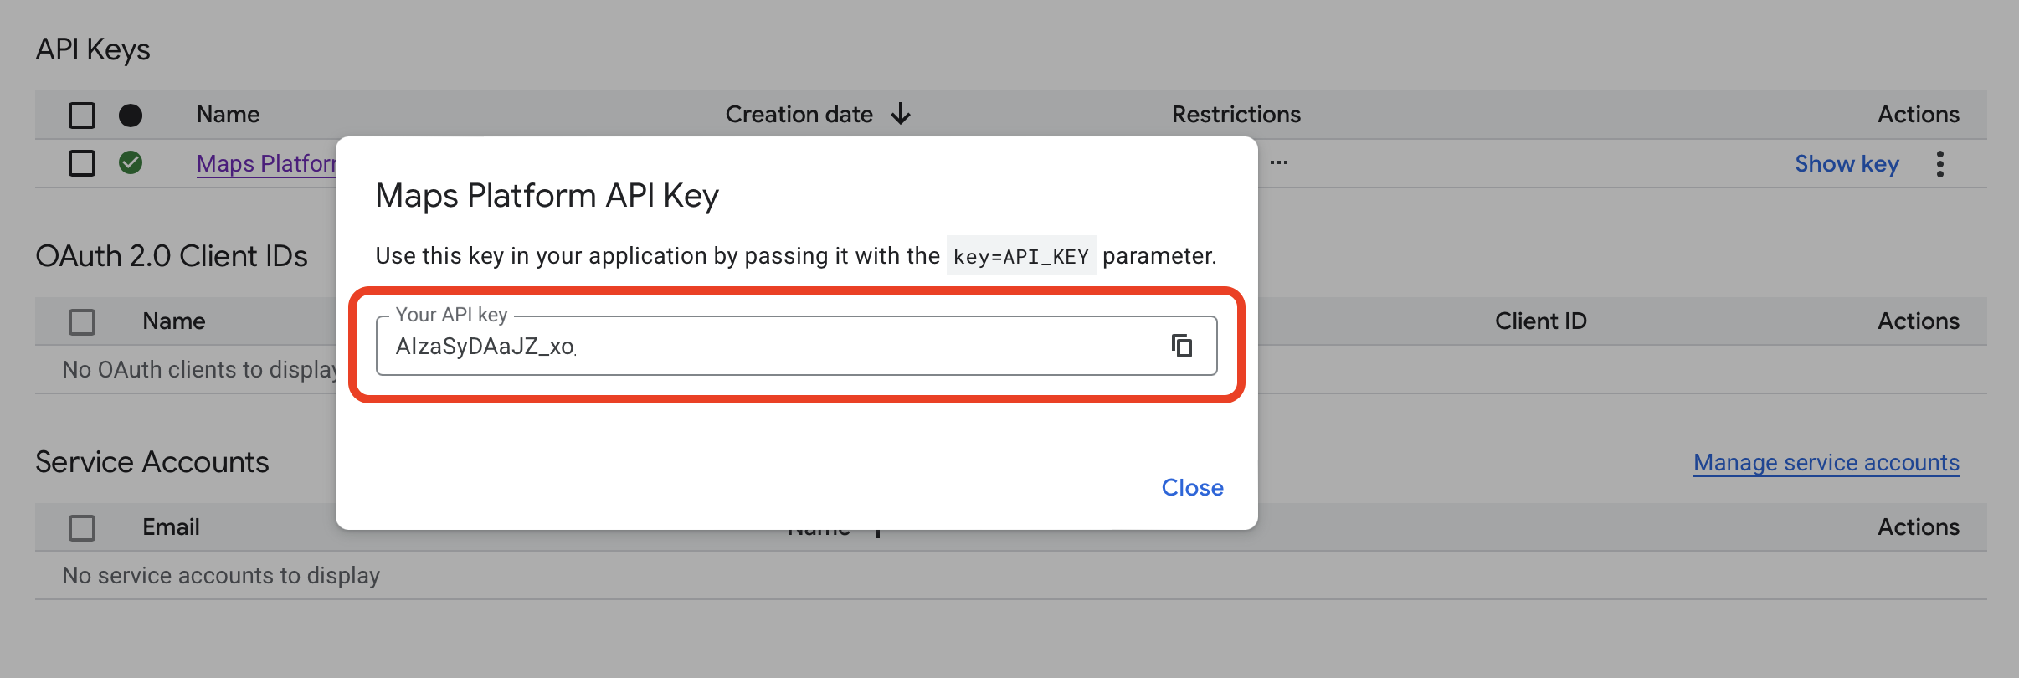Click the green checkmark status icon

(131, 162)
